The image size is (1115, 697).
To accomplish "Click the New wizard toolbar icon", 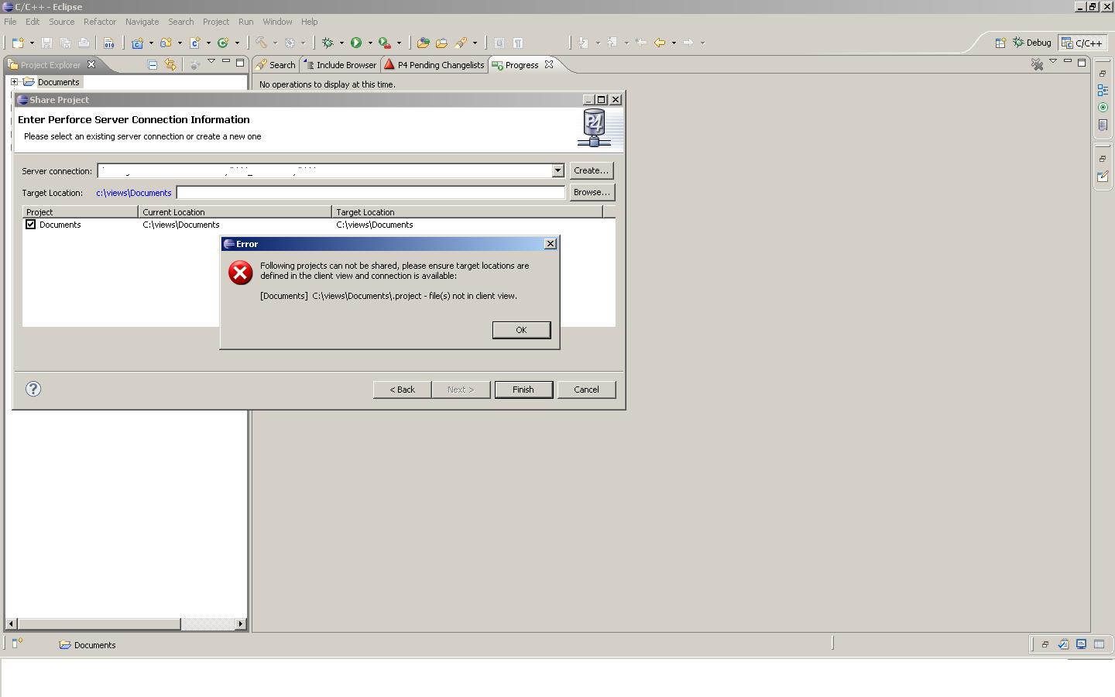I will 18,43.
